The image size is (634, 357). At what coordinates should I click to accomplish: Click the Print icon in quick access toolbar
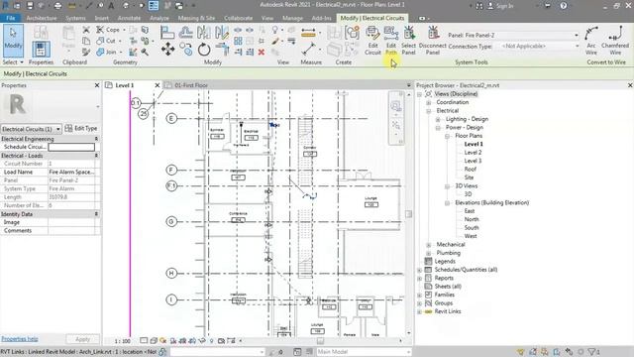click(57, 6)
